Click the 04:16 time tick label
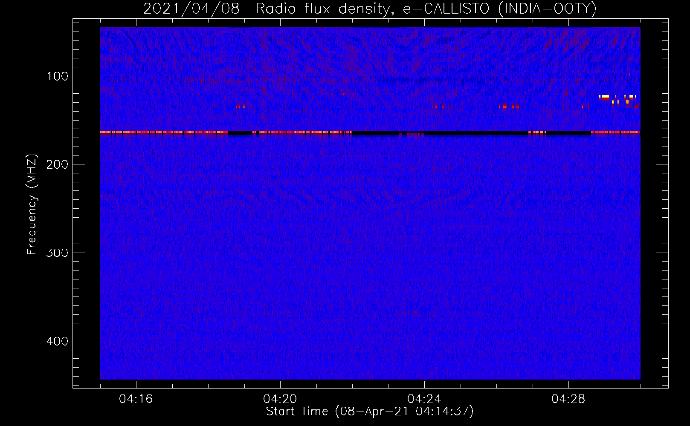Screen dimensions: 690x426 (136, 399)
